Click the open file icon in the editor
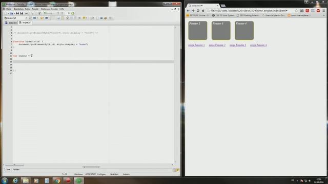This screenshot has height=184, width=328. coord(11,13)
